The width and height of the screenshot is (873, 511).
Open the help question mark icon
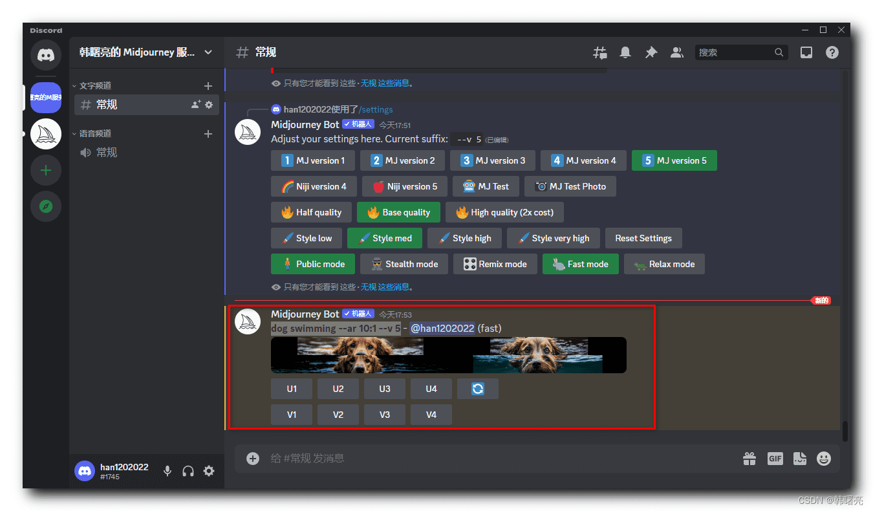832,52
